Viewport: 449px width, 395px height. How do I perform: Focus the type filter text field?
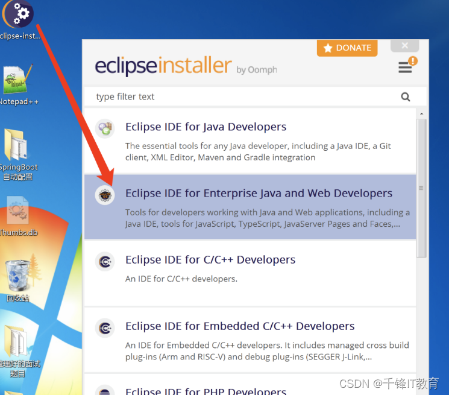click(x=255, y=97)
